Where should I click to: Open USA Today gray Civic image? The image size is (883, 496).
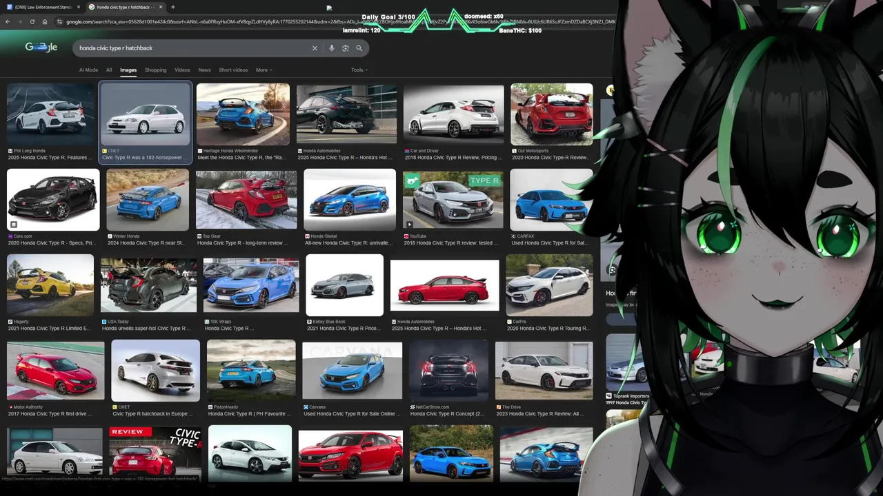click(x=148, y=285)
